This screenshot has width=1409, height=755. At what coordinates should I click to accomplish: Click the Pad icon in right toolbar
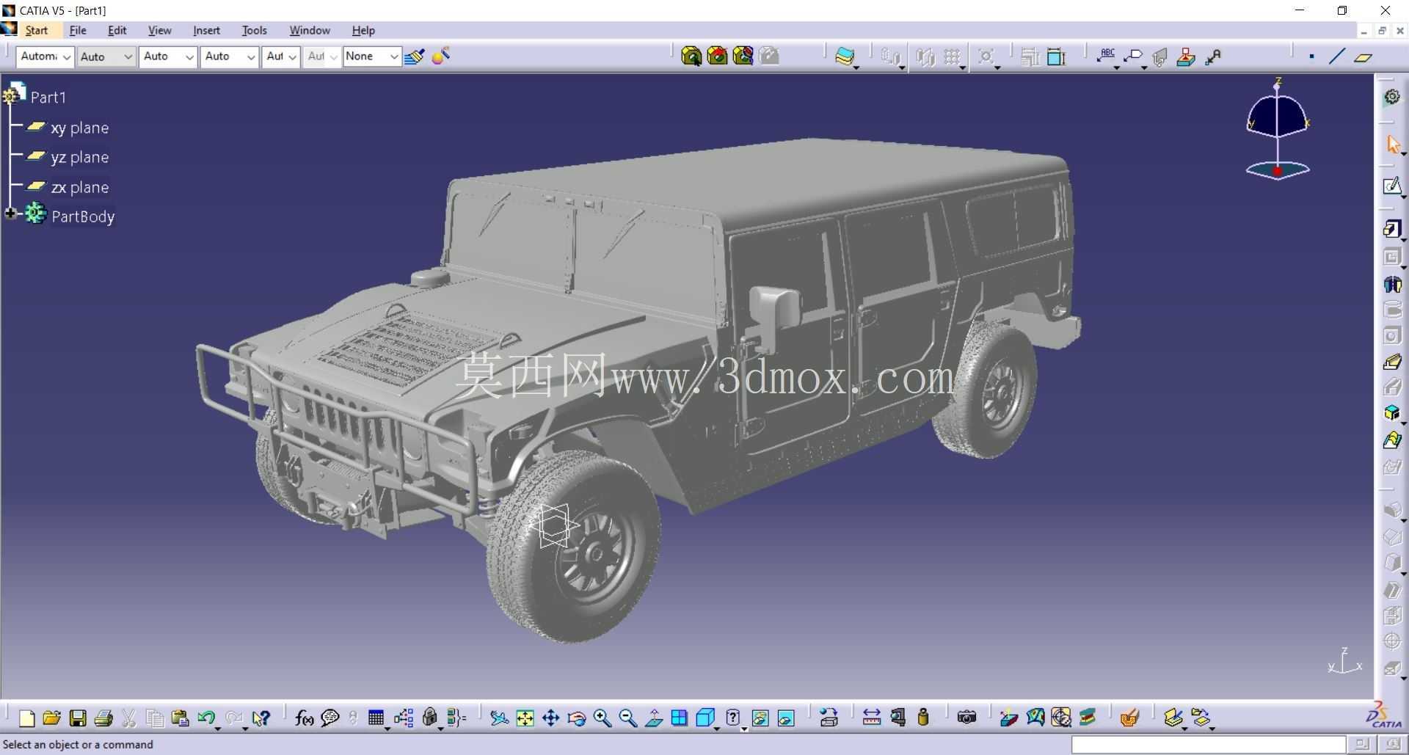[1392, 229]
